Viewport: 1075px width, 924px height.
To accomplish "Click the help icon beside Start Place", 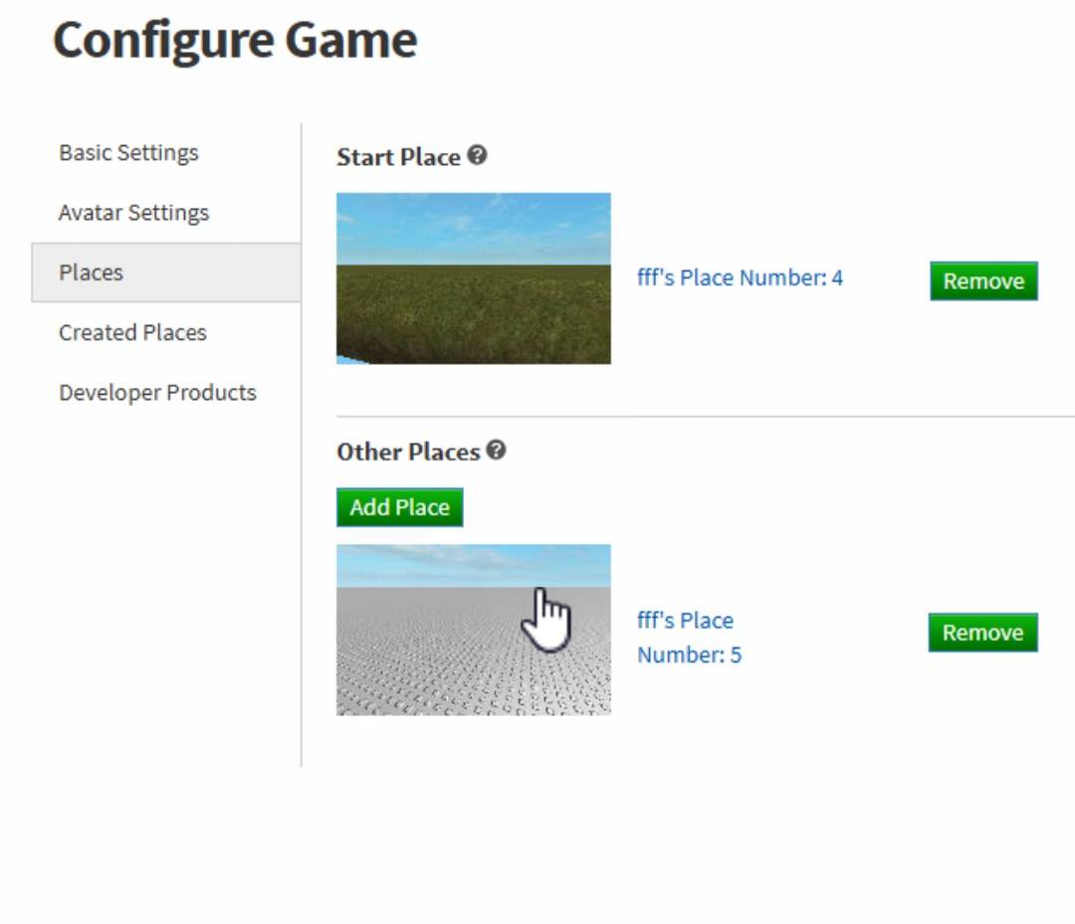I will click(x=478, y=155).
